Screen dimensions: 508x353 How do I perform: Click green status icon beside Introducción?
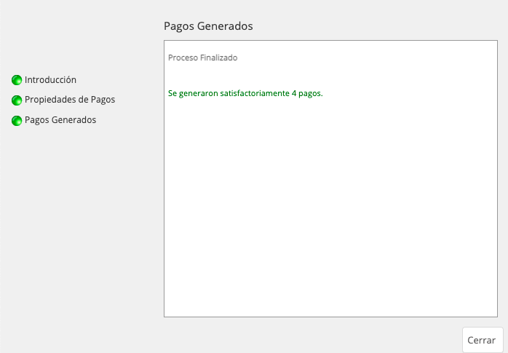pyautogui.click(x=17, y=80)
